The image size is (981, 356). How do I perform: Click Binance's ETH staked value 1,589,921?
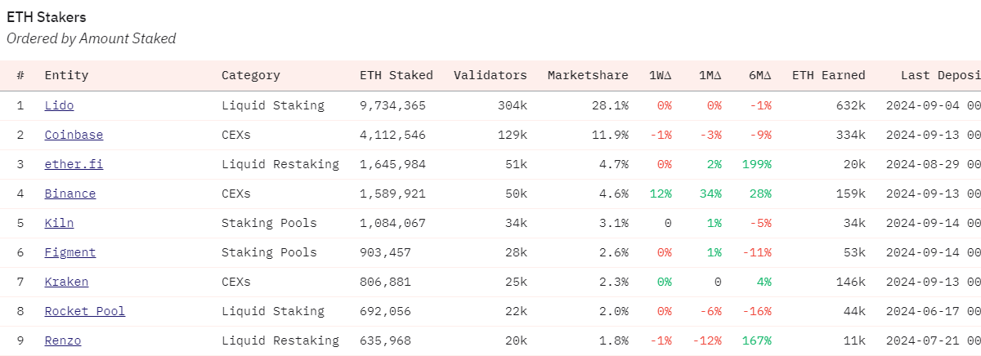click(392, 194)
